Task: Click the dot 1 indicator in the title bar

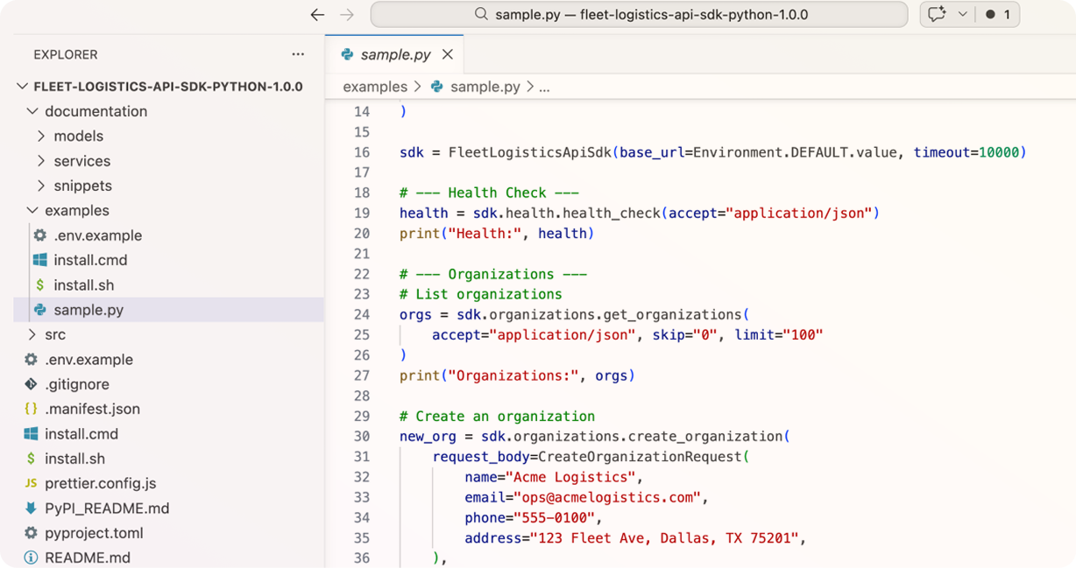Action: (999, 14)
